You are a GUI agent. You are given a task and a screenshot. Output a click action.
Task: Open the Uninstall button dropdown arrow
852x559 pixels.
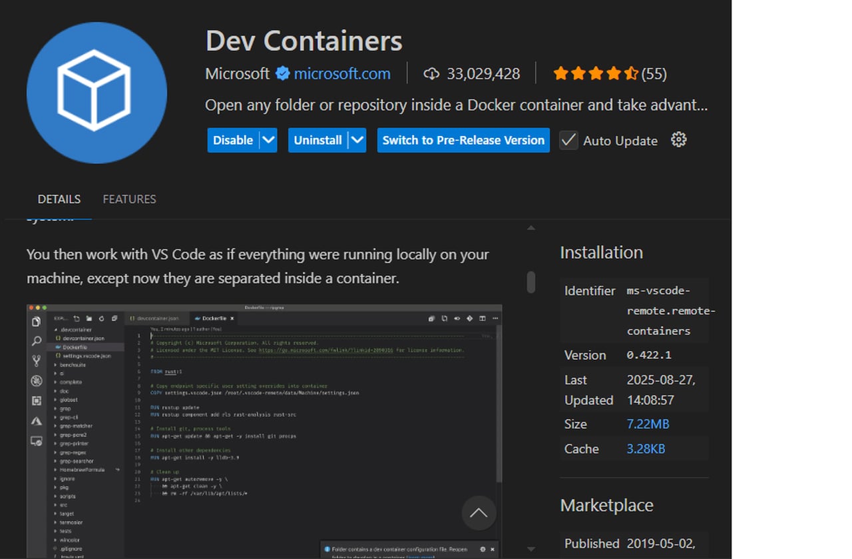[x=357, y=140]
